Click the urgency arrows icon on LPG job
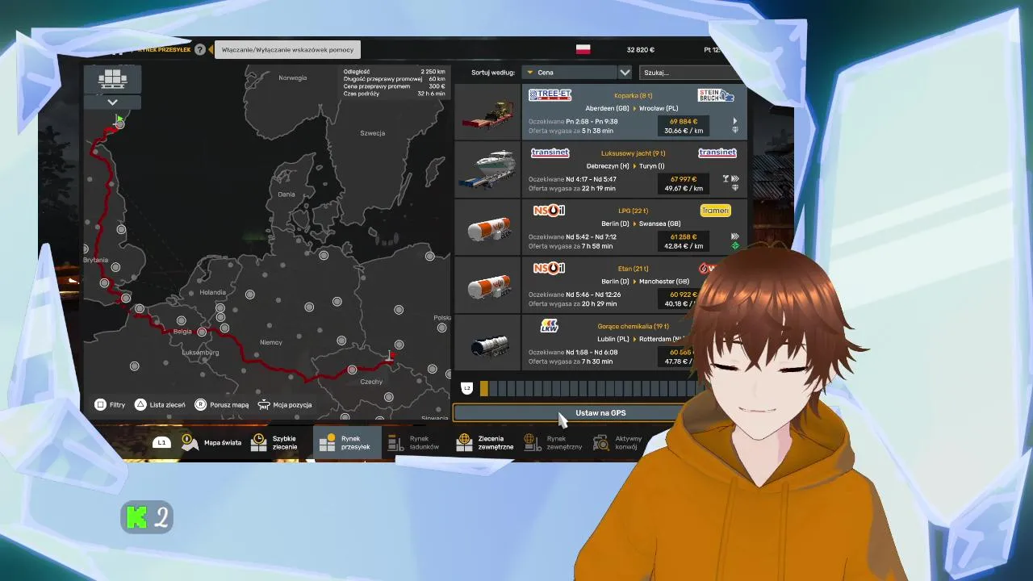The height and width of the screenshot is (581, 1033). point(734,236)
